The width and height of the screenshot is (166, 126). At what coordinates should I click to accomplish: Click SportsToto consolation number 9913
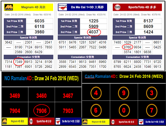click(157, 67)
